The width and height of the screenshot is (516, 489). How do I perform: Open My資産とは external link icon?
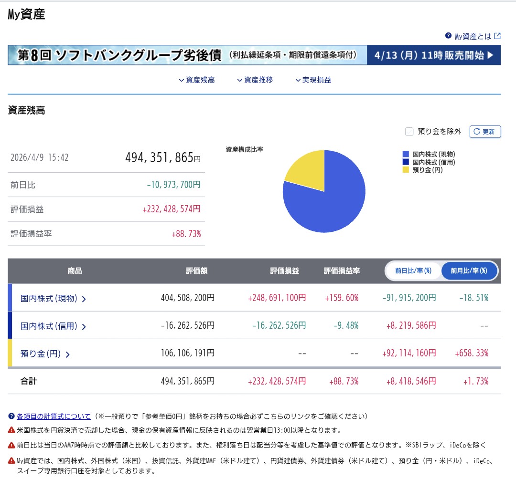[498, 36]
